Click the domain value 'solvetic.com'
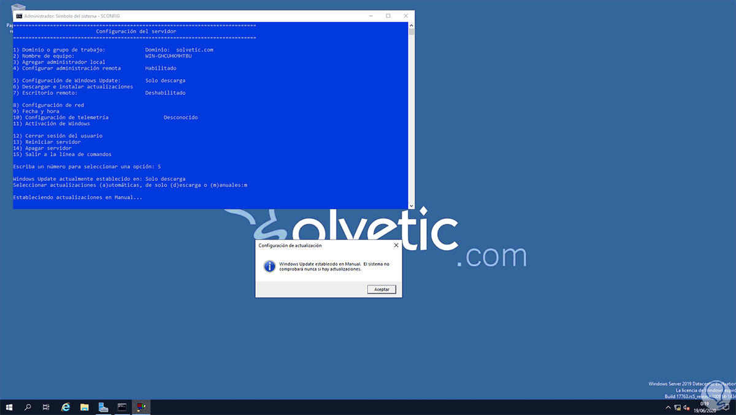The height and width of the screenshot is (415, 736). tap(194, 50)
